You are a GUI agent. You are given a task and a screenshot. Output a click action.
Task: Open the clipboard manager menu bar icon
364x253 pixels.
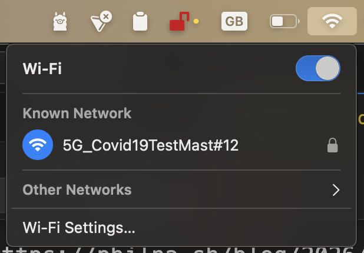pos(140,21)
